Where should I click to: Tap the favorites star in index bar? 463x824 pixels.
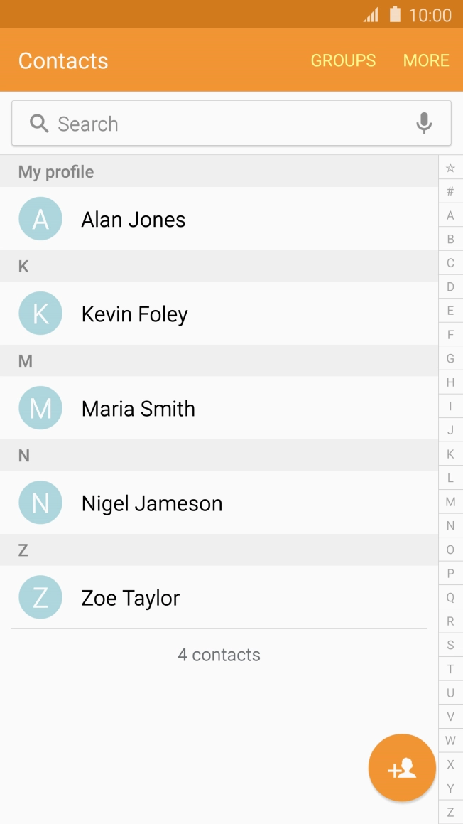pyautogui.click(x=450, y=168)
